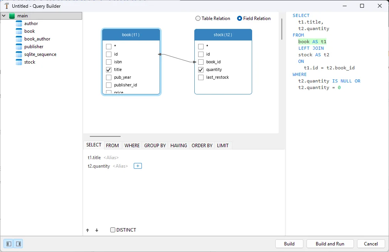This screenshot has height=252, width=389.
Task: Click the author table icon
Action: click(x=19, y=24)
